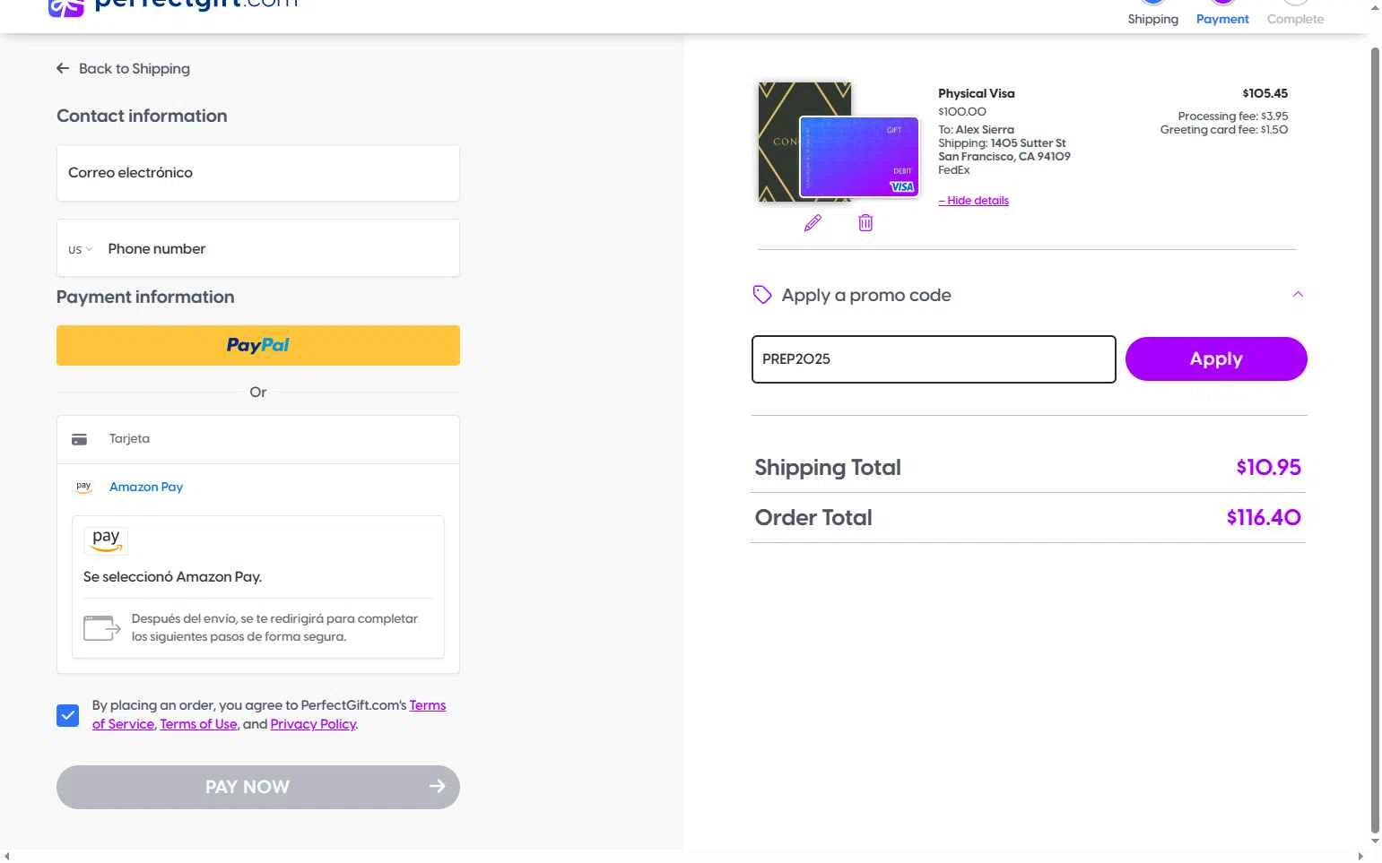
Task: Click the large Amazon pay logo
Action: click(x=106, y=539)
